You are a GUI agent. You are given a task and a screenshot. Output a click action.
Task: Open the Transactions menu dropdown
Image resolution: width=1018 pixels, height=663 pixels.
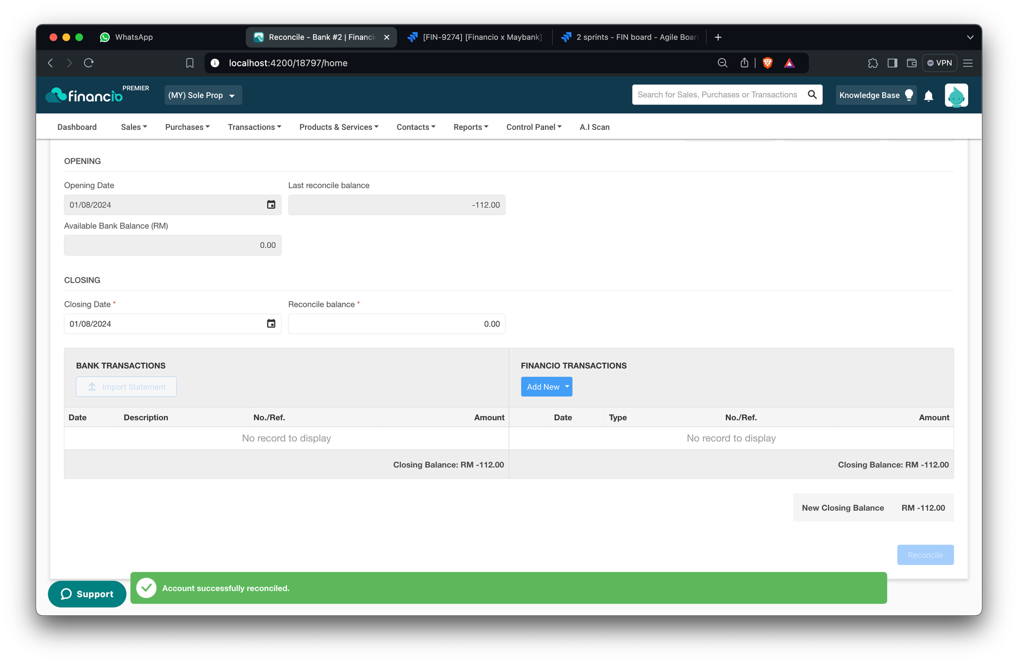254,127
